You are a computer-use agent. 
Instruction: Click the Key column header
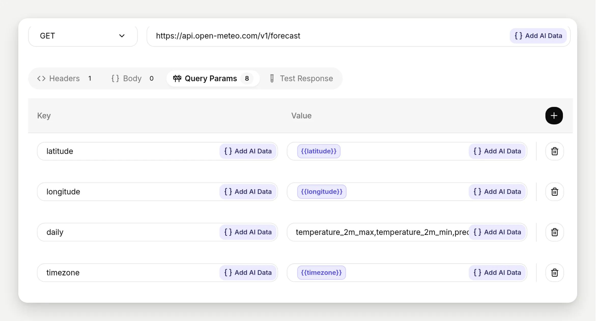click(x=44, y=116)
